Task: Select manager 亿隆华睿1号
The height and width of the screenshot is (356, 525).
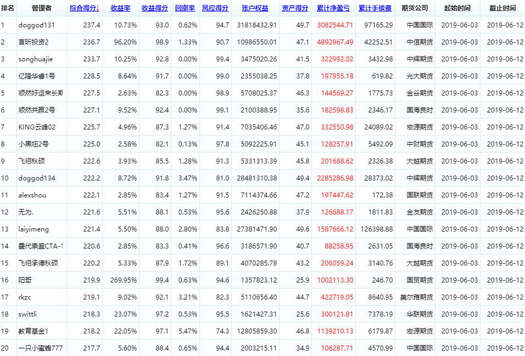Action: pyautogui.click(x=37, y=76)
